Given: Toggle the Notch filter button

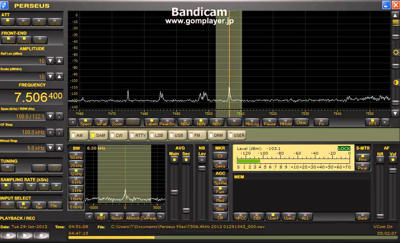Looking at the screenshot, I should [117, 217].
